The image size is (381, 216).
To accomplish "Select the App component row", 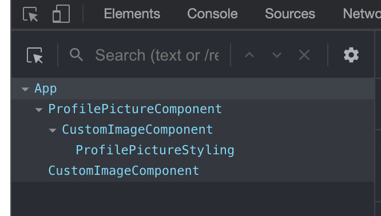I will click(193, 89).
